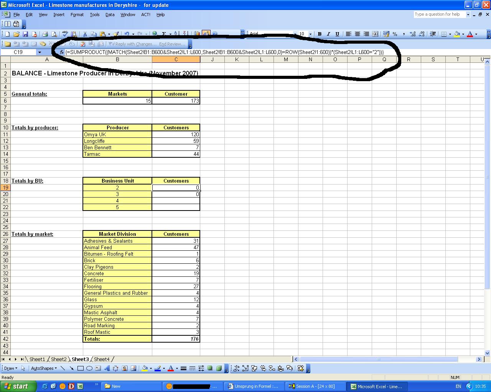Click the vertical scrollbar down arrow
Image resolution: width=491 pixels, height=392 pixels.
tap(488, 353)
